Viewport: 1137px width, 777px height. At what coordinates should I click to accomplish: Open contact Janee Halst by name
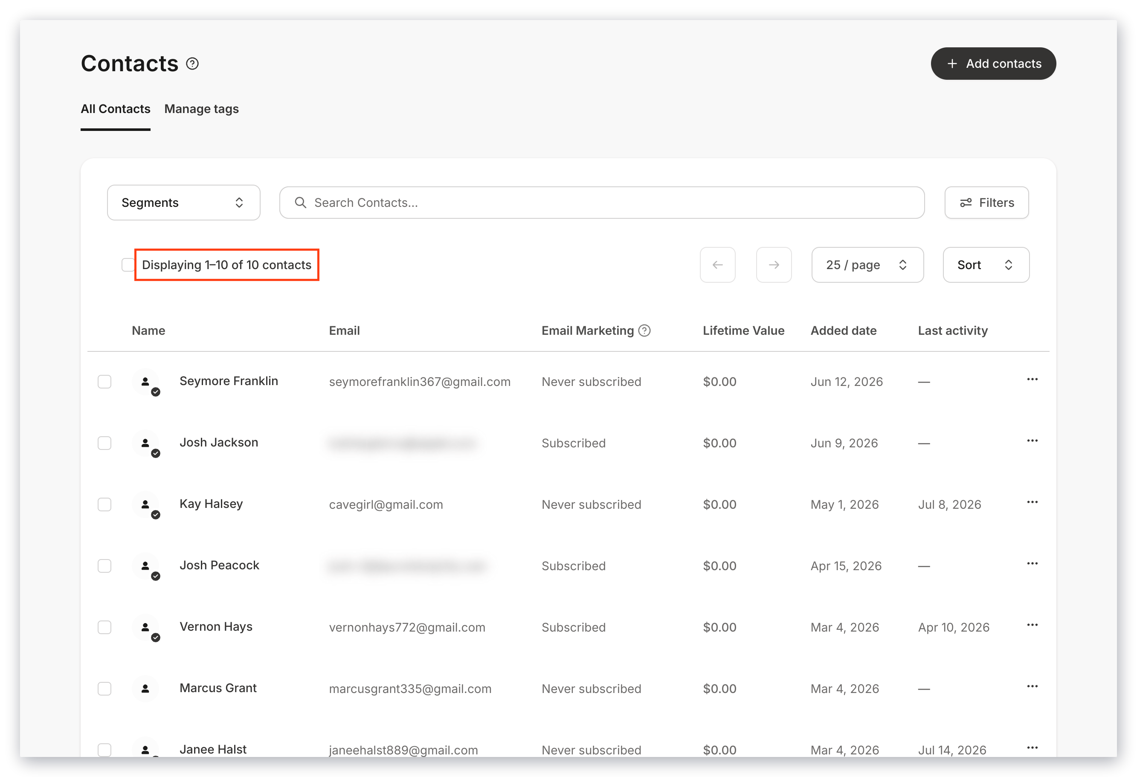(213, 750)
